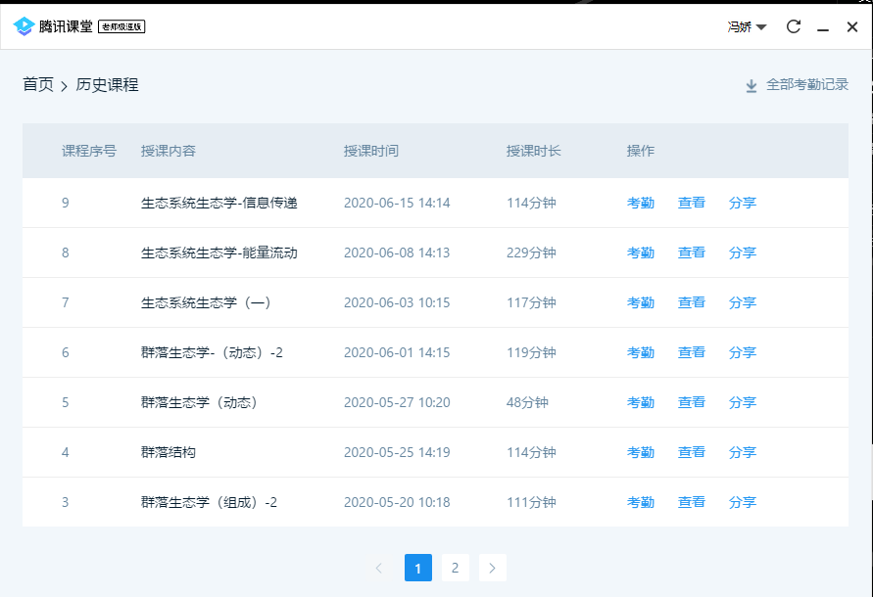Image resolution: width=873 pixels, height=597 pixels.
Task: Click the 历史课程 breadcrumb label
Action: (x=107, y=85)
